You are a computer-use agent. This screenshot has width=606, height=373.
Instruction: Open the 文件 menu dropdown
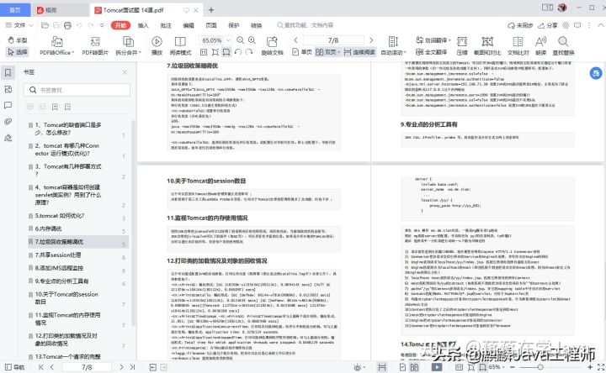[x=19, y=25]
